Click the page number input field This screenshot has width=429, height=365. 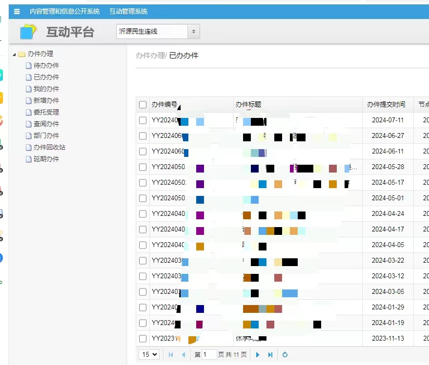tap(209, 355)
